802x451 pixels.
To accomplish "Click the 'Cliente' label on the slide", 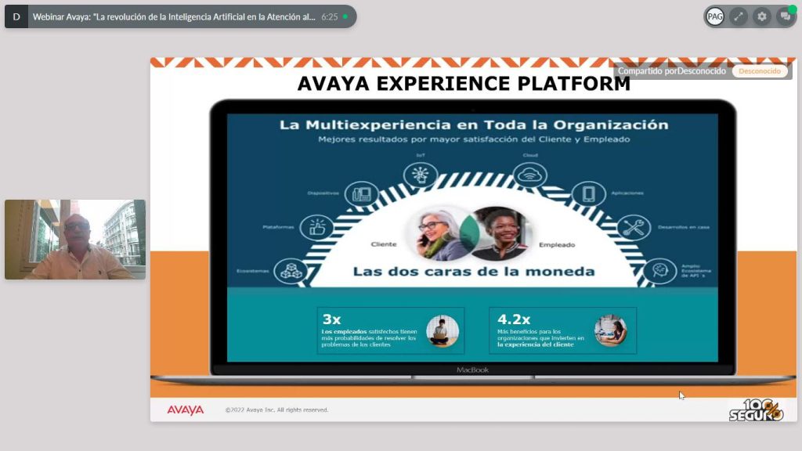I will pos(384,244).
